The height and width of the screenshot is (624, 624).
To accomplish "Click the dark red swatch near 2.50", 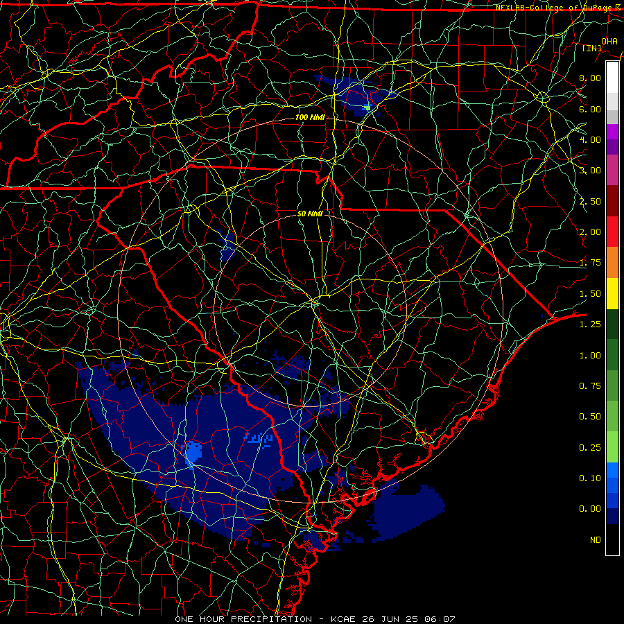I will (x=612, y=200).
